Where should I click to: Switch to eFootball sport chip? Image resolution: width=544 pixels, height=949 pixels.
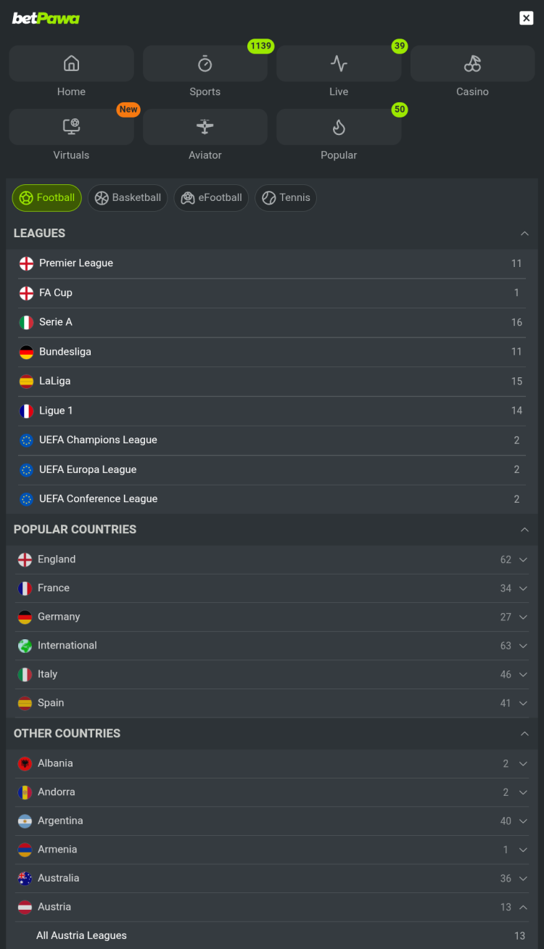coord(211,198)
